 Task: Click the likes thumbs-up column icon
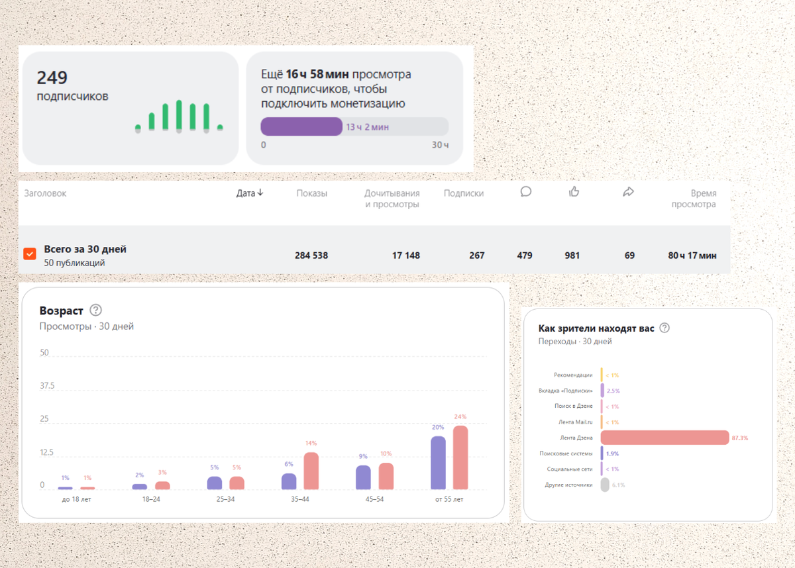coord(574,192)
